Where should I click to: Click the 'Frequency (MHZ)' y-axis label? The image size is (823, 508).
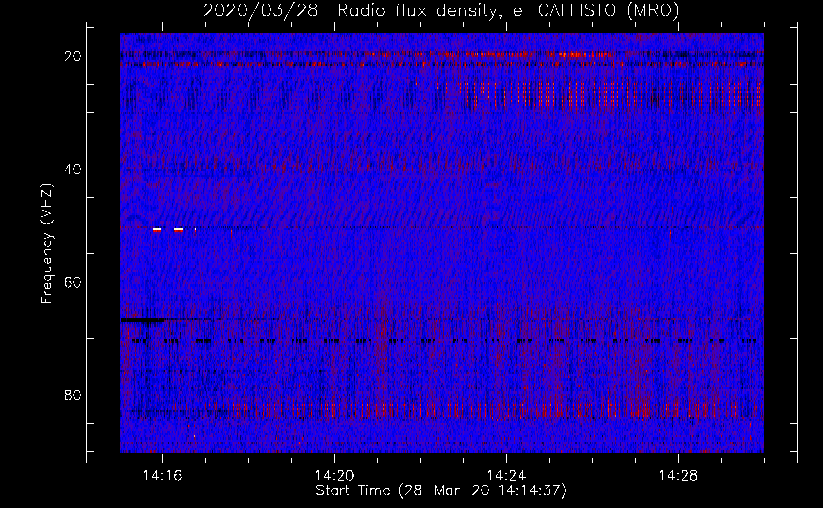[x=47, y=244]
